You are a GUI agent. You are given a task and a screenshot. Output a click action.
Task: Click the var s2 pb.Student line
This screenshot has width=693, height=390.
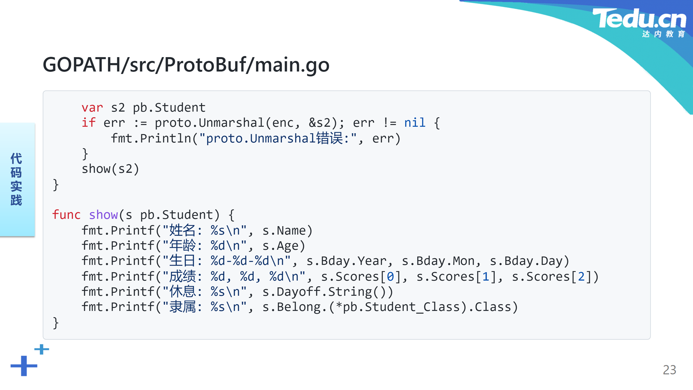143,108
